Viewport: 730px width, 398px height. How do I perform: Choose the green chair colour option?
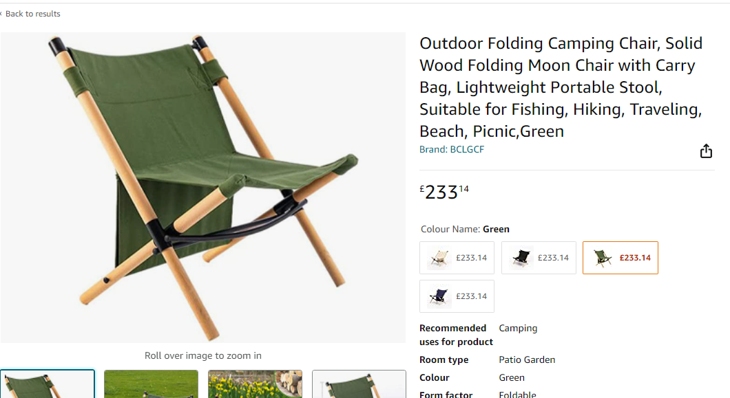click(x=620, y=258)
